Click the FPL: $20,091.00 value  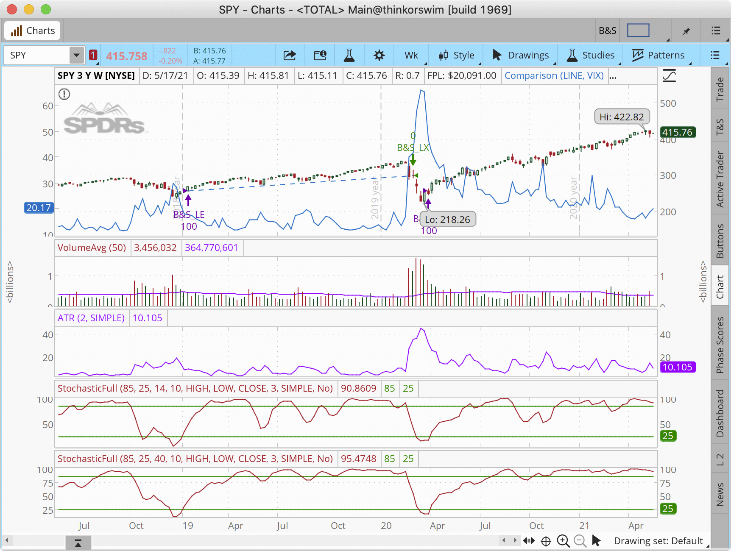coord(462,75)
